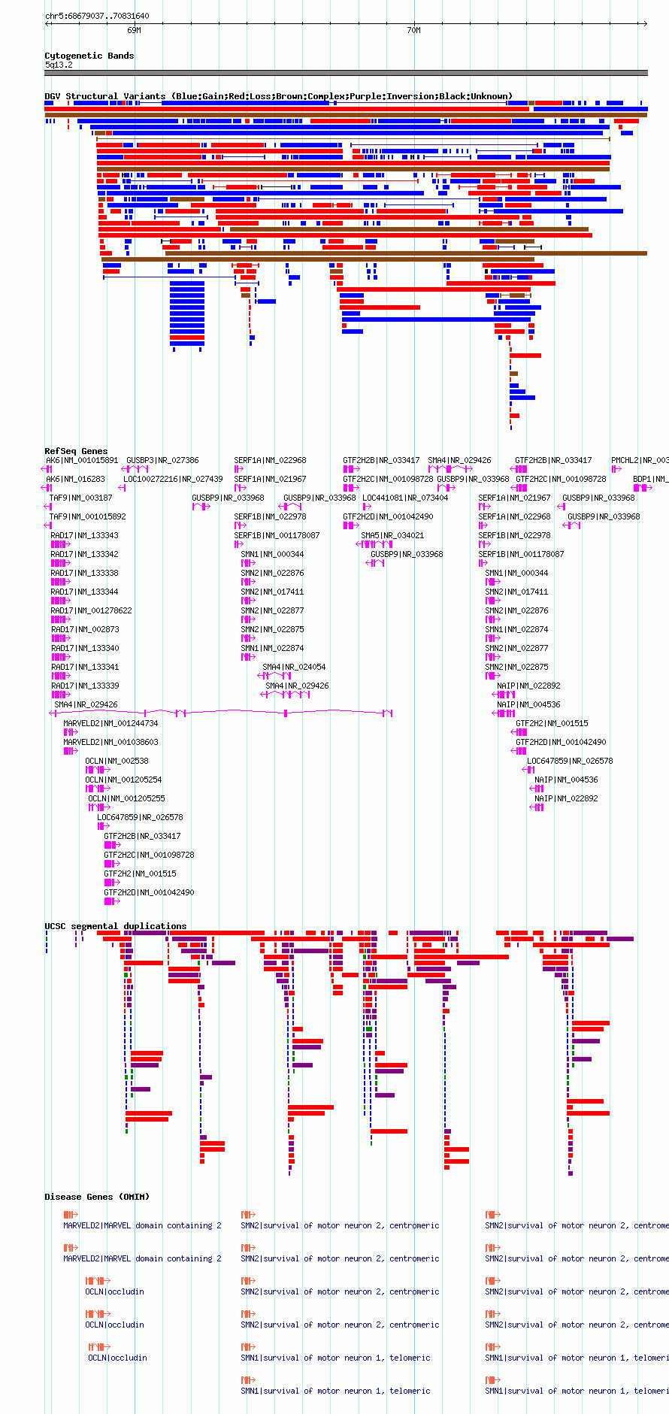Click the GTF2H2|NM_001515 label under NAIP|NM_004536
The image size is (669, 1414).
552,723
